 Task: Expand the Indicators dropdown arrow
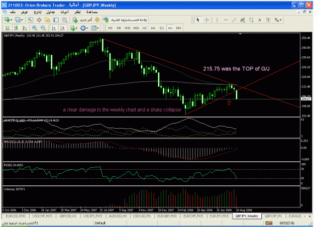click(77, 29)
